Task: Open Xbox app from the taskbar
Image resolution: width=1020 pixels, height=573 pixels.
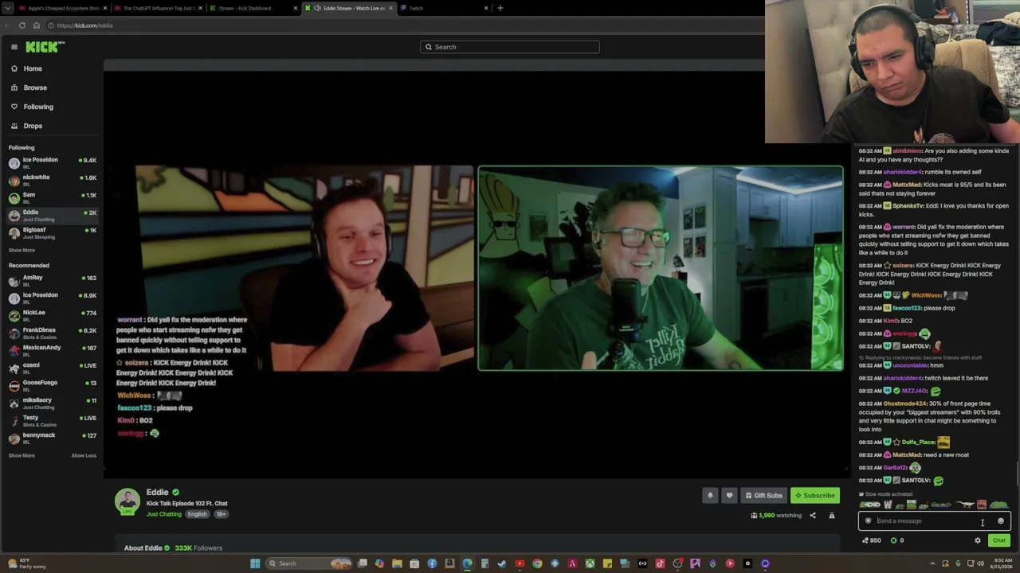Action: click(590, 563)
